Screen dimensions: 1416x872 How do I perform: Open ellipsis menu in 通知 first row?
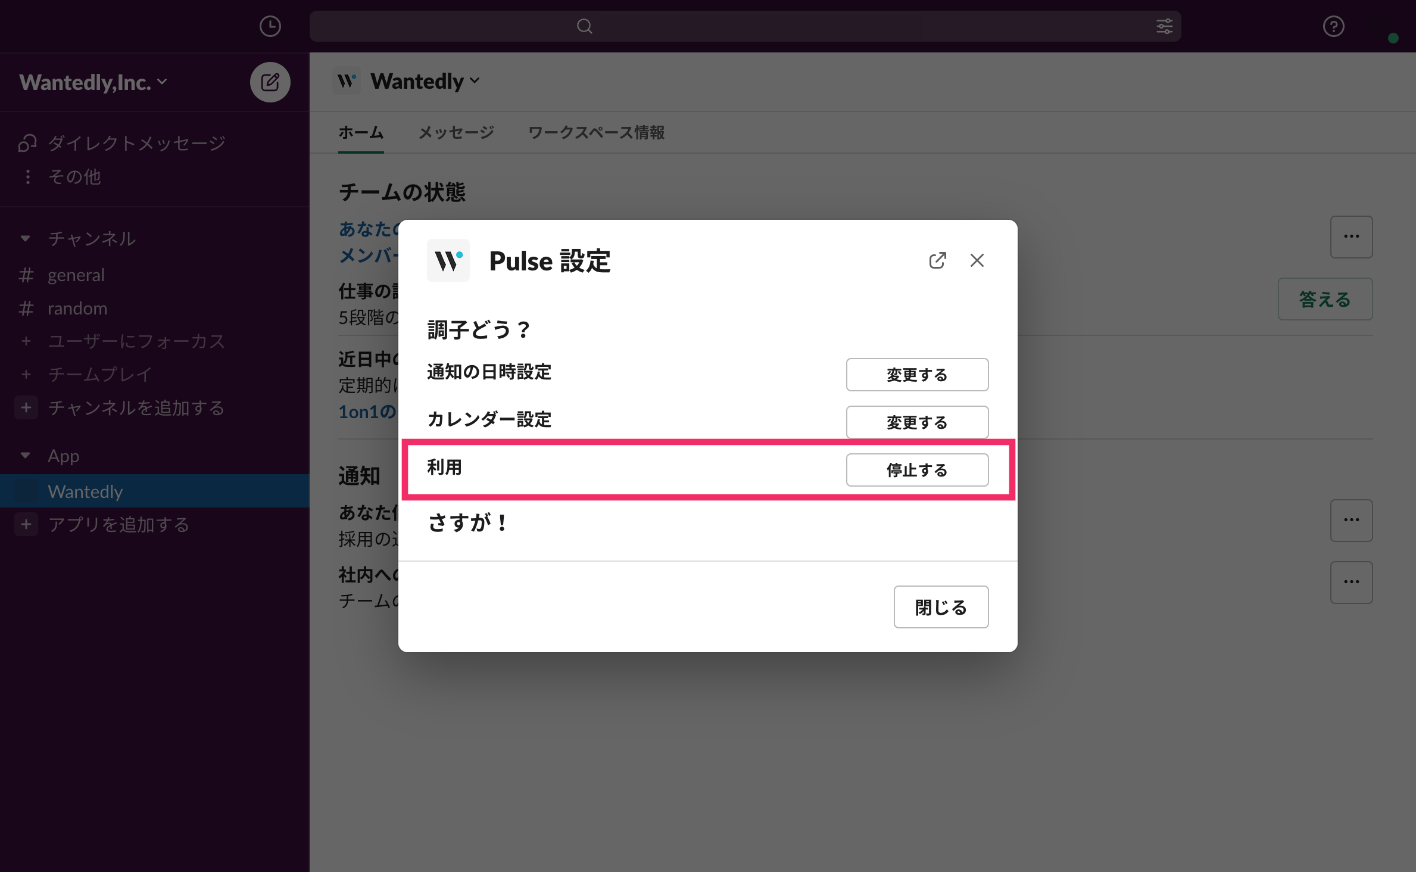click(1351, 521)
